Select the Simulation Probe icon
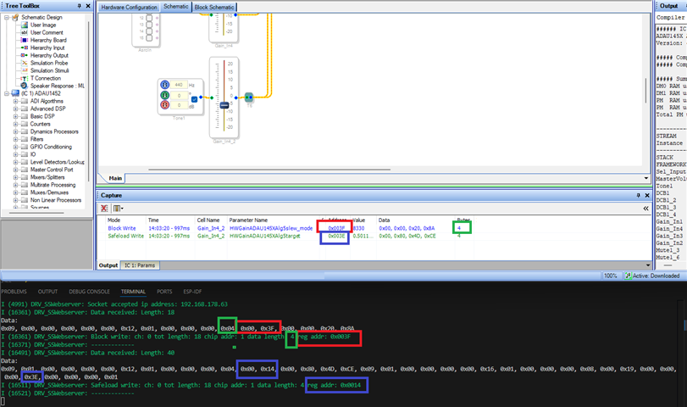The width and height of the screenshot is (687, 407). pyautogui.click(x=25, y=63)
